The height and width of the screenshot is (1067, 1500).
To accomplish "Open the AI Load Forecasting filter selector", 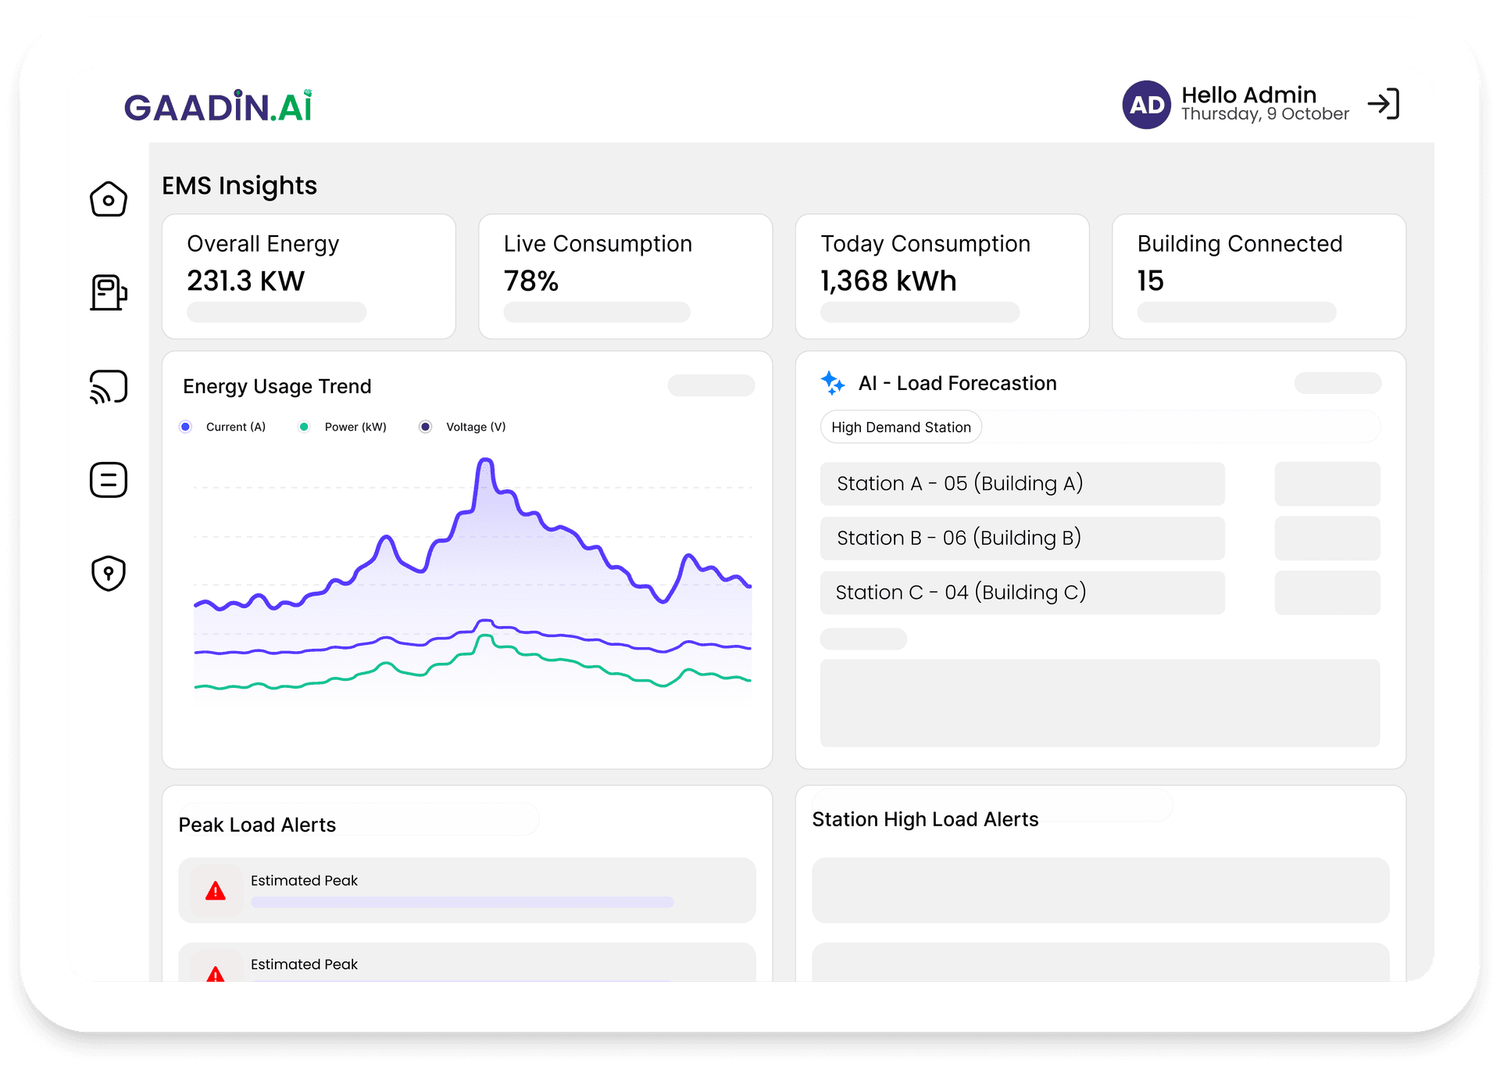I will click(x=1337, y=383).
